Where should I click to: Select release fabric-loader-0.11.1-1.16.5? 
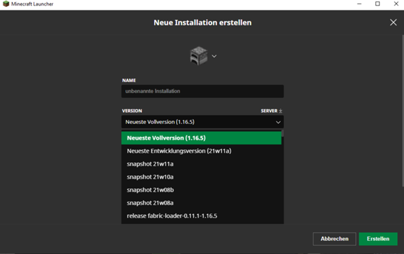pyautogui.click(x=201, y=216)
